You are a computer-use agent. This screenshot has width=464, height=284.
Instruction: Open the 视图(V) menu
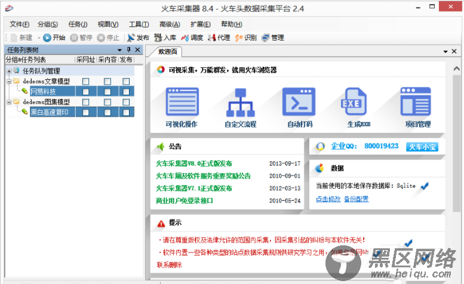tap(108, 24)
